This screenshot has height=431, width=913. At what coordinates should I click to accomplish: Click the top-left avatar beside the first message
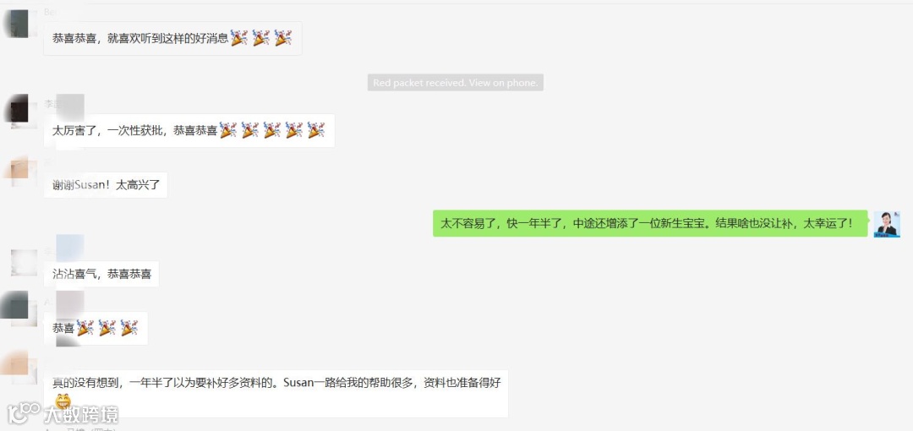16,24
